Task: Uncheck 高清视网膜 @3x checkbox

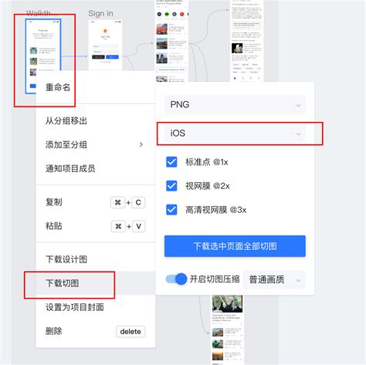Action: pyautogui.click(x=171, y=210)
